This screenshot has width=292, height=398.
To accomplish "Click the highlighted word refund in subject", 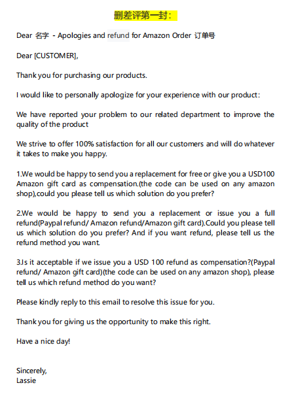I will [119, 35].
